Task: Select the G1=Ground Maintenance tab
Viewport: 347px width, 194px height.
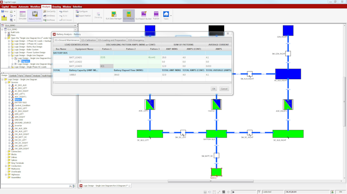Action: click(67, 40)
